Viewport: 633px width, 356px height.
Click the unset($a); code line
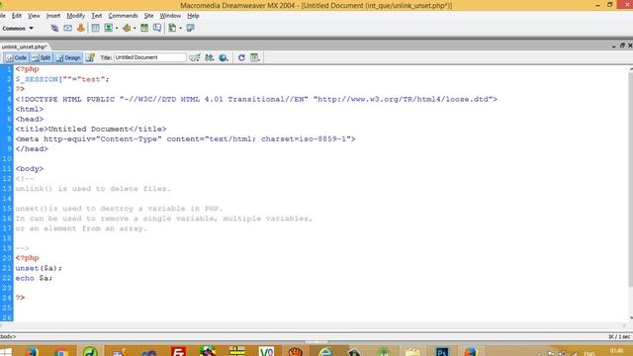coord(39,268)
